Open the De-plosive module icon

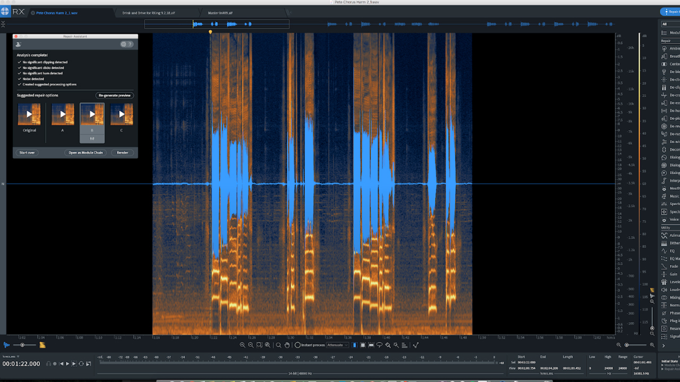[664, 118]
